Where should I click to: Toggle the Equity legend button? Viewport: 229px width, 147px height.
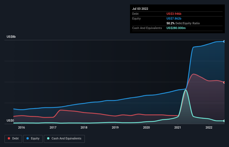point(33,139)
